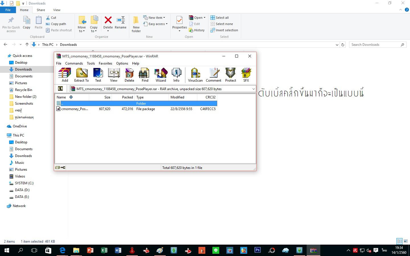Click the Up arrow in Explorer address bar
410x256 pixels.
27,45
